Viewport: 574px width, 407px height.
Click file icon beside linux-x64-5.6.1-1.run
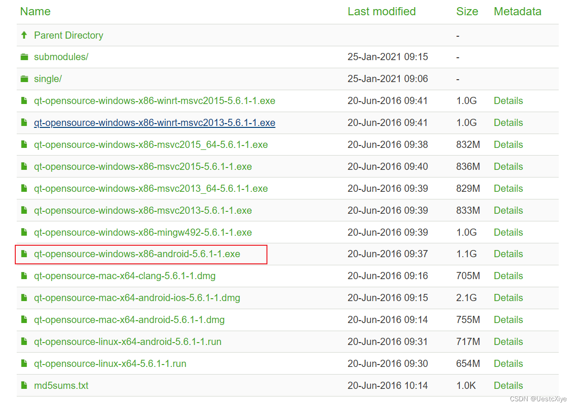pyautogui.click(x=24, y=364)
